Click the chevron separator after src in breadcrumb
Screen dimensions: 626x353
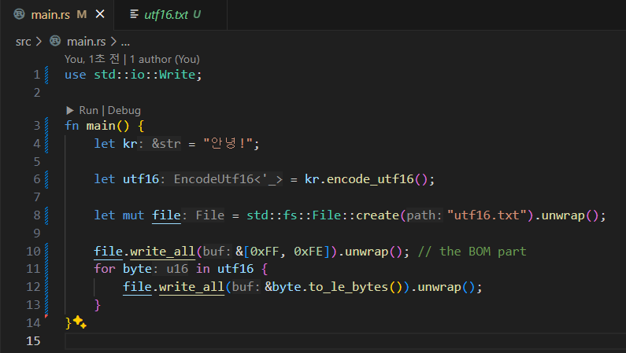point(39,41)
